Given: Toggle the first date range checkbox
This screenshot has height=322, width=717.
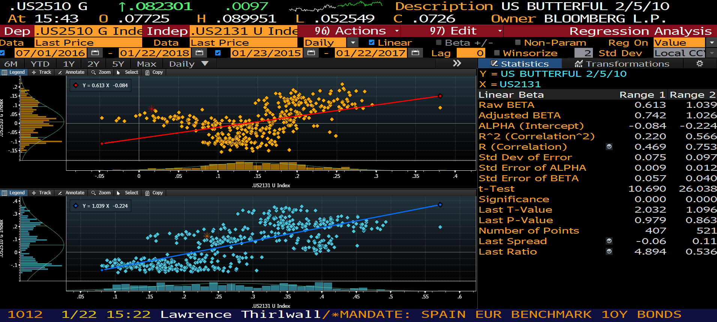Looking at the screenshot, I should coord(3,53).
